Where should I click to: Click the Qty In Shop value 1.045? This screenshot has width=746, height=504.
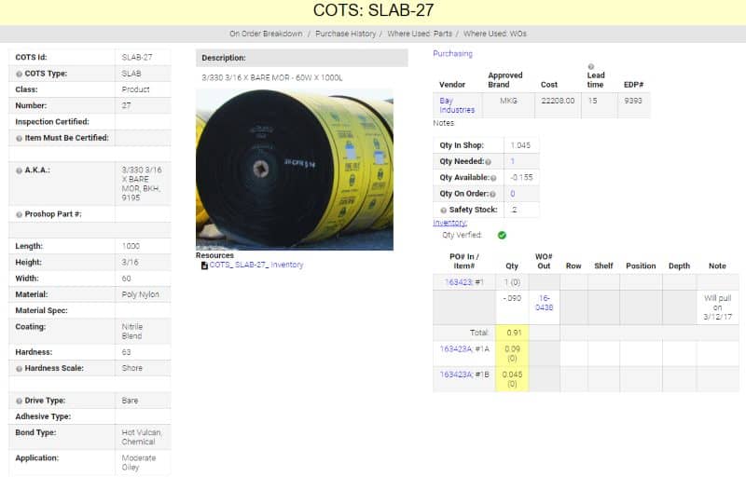tap(520, 145)
